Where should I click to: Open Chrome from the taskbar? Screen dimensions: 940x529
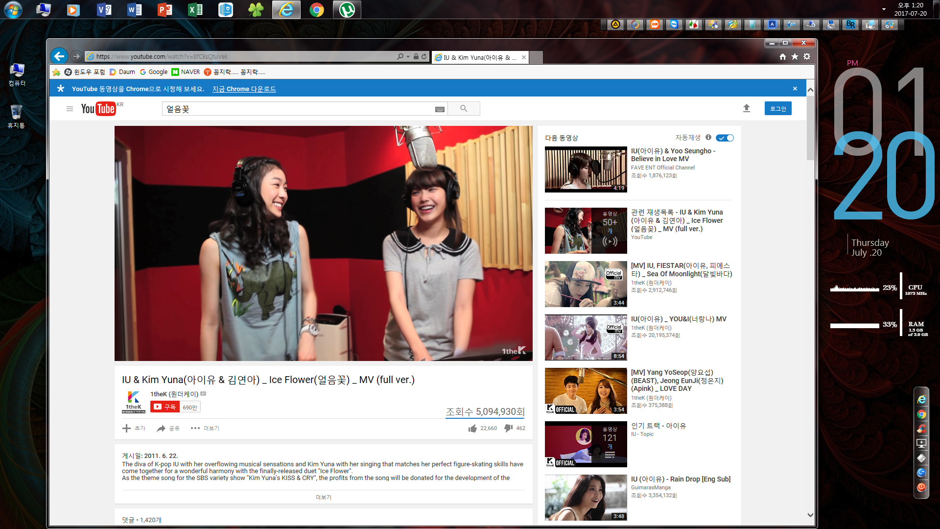click(x=317, y=10)
